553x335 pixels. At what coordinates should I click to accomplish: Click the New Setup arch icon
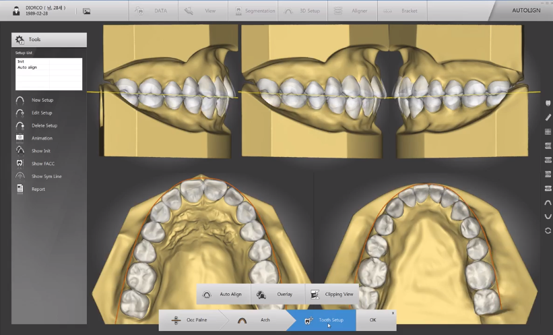pos(20,100)
